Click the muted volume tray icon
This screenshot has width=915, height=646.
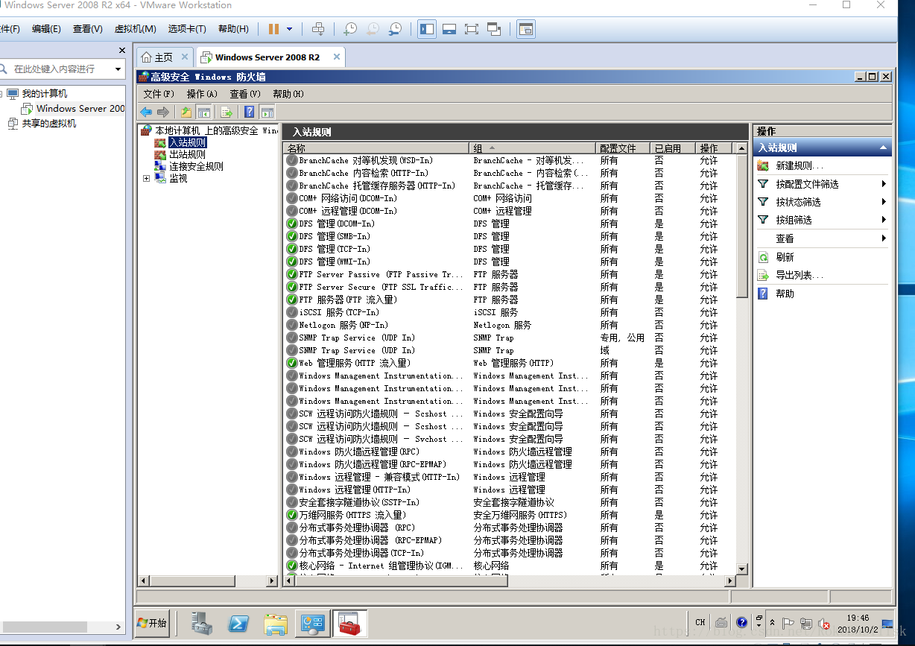[x=824, y=623]
